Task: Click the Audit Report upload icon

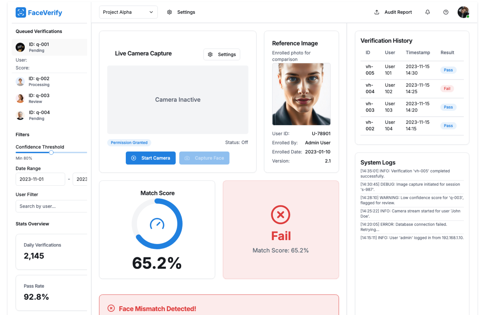Action: 377,12
